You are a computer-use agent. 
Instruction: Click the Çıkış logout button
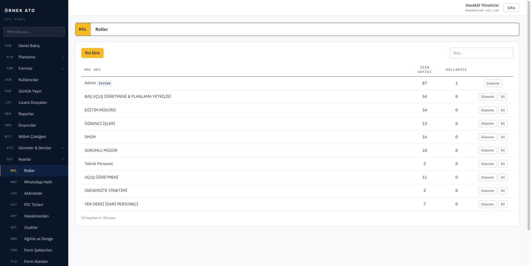pyautogui.click(x=511, y=8)
